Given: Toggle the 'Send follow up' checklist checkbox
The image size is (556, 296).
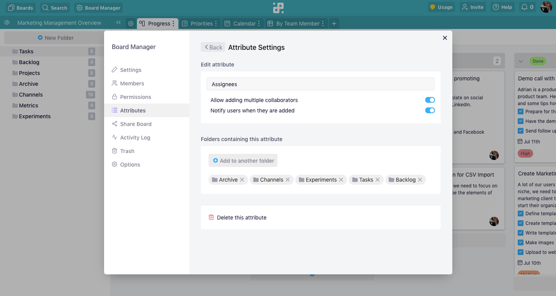Looking at the screenshot, I should click(521, 131).
